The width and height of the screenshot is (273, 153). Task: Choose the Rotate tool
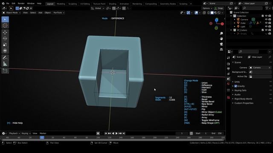5,39
